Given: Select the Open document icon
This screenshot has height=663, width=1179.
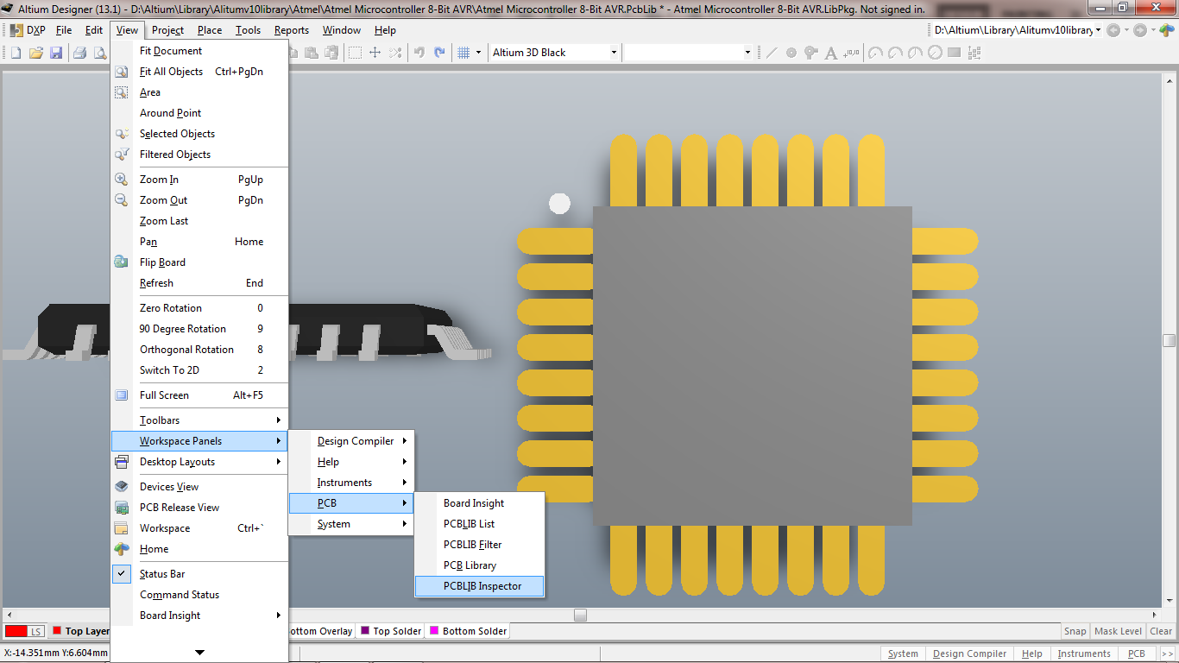Looking at the screenshot, I should point(36,52).
